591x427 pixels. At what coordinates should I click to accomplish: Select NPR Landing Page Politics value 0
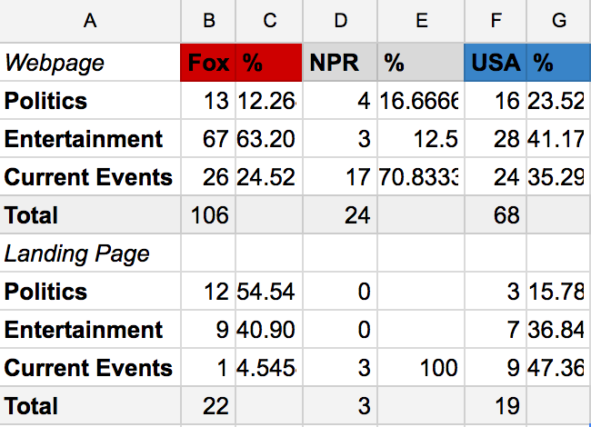(340, 292)
